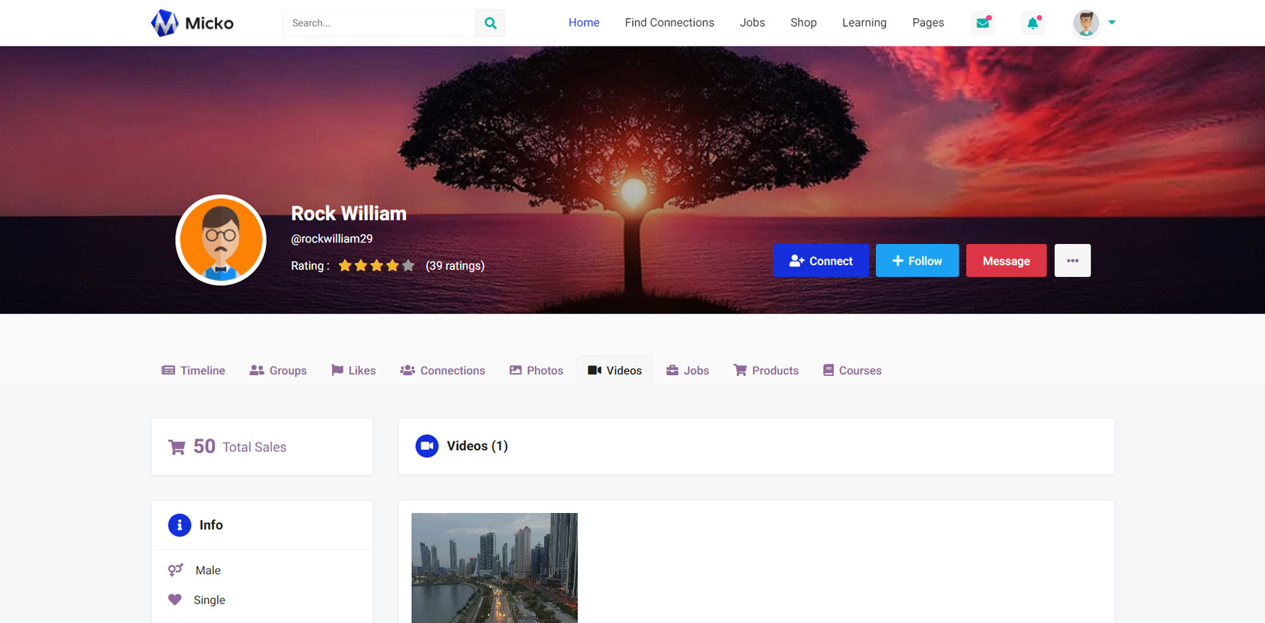Viewport: 1265px width, 623px height.
Task: Switch to the Timeline tab
Action: point(194,370)
